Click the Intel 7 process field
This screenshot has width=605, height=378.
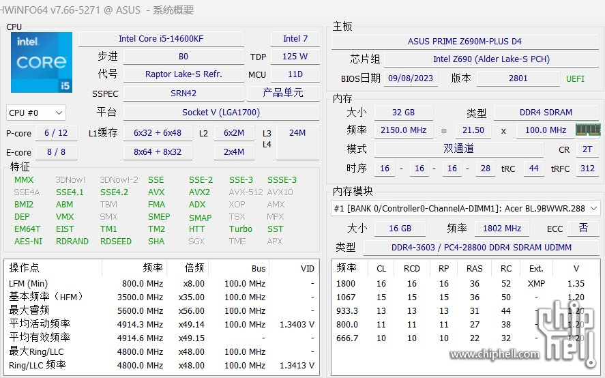295,39
